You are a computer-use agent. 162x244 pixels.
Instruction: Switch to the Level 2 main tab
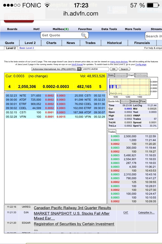[30, 43]
